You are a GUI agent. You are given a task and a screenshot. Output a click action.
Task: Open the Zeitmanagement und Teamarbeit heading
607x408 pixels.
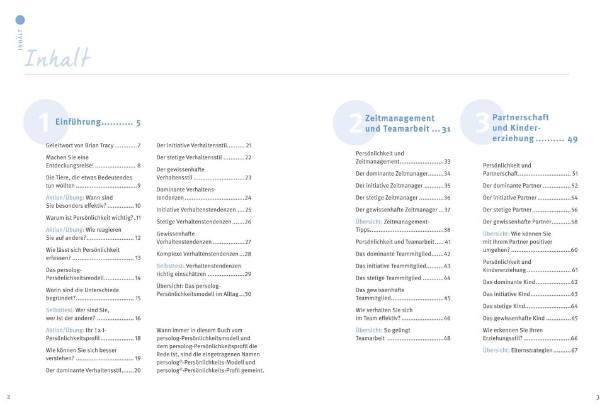pyautogui.click(x=407, y=123)
